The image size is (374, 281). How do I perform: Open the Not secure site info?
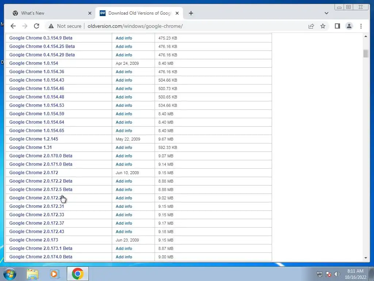(x=65, y=26)
